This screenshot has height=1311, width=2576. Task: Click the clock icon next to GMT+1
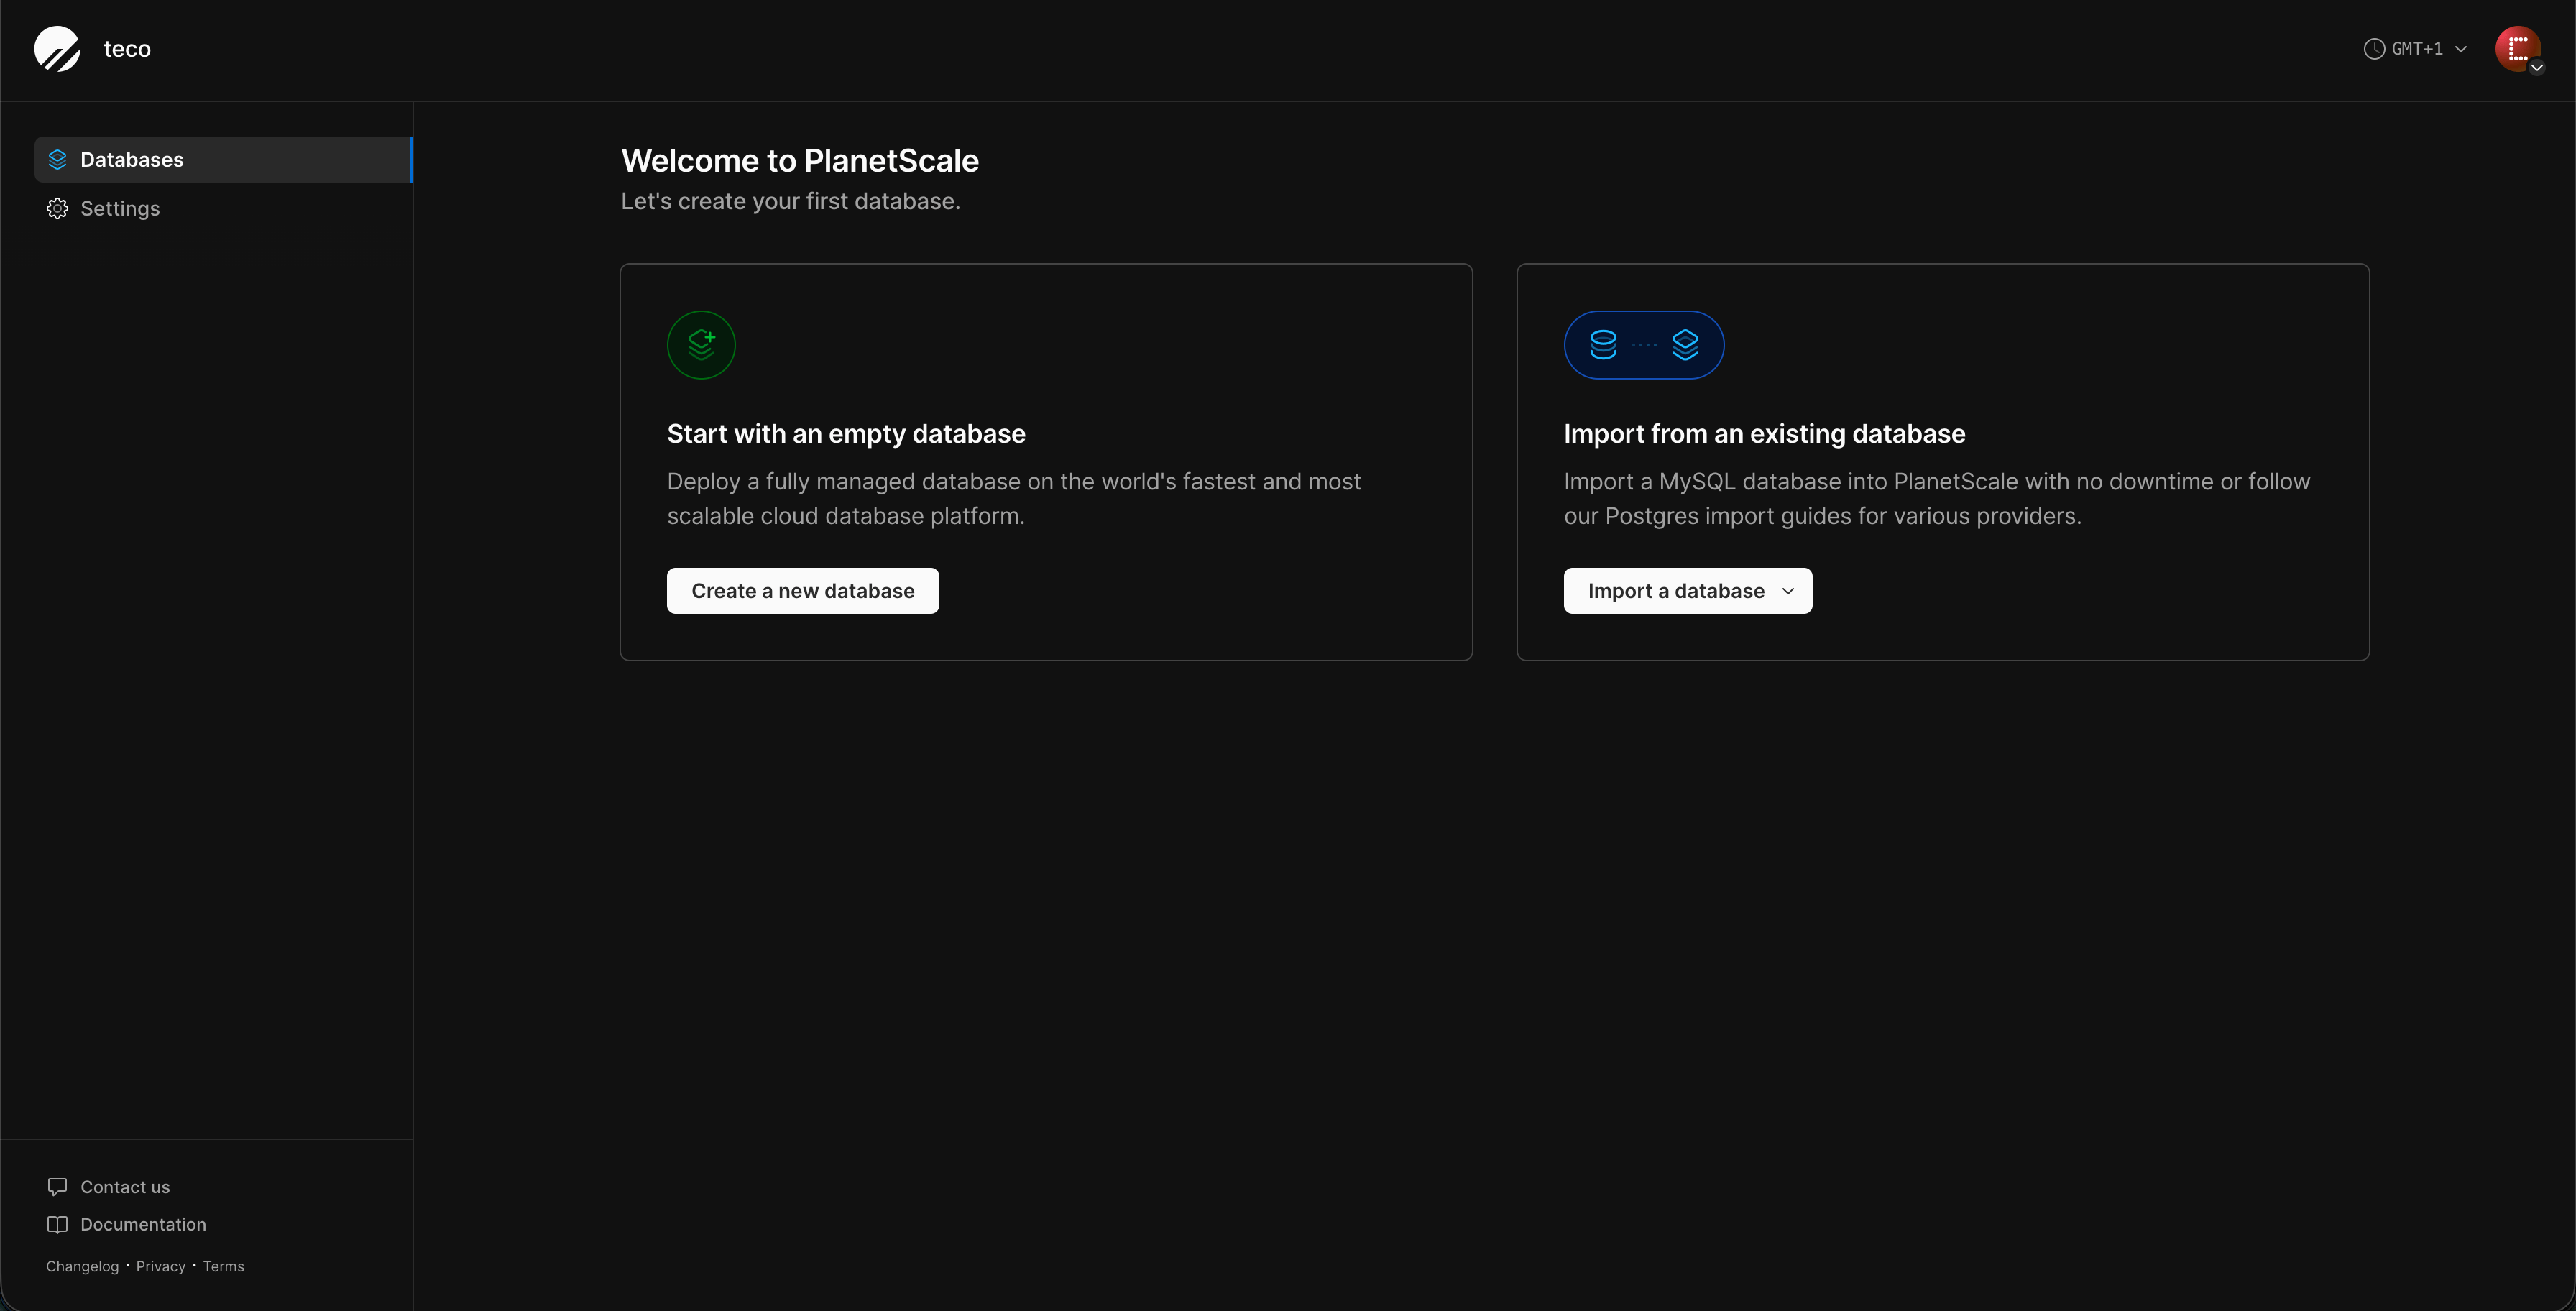tap(2374, 48)
